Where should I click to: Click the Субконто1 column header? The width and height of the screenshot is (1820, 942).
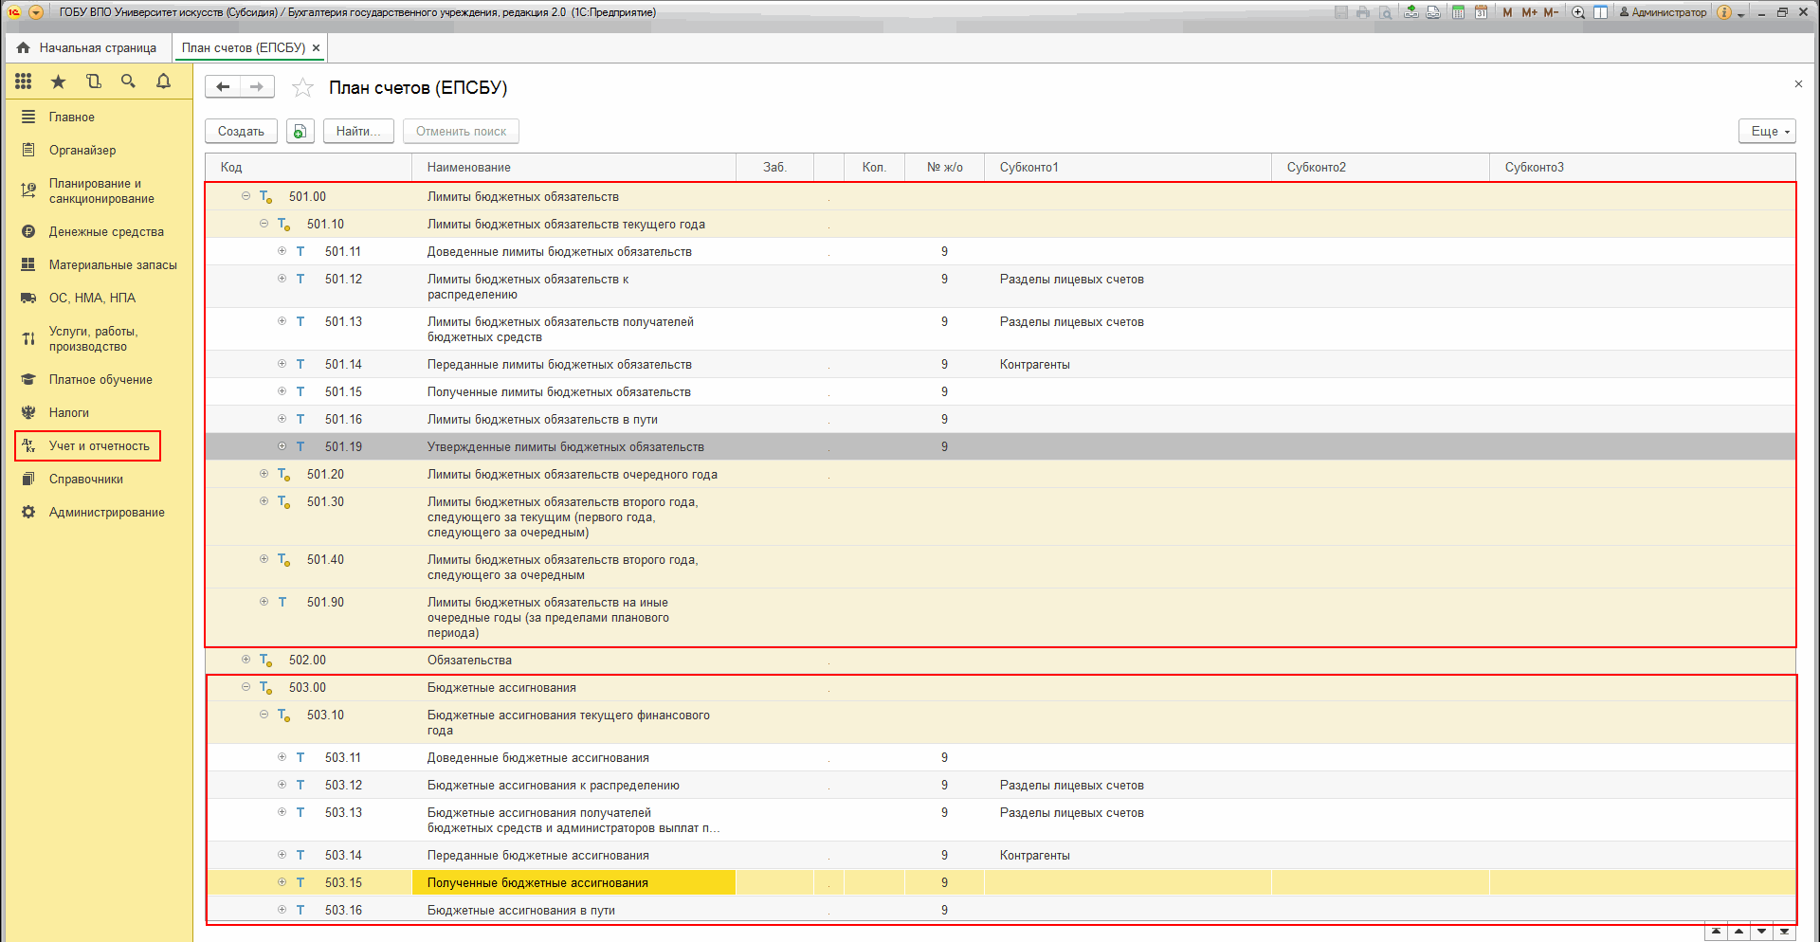[x=1128, y=167]
